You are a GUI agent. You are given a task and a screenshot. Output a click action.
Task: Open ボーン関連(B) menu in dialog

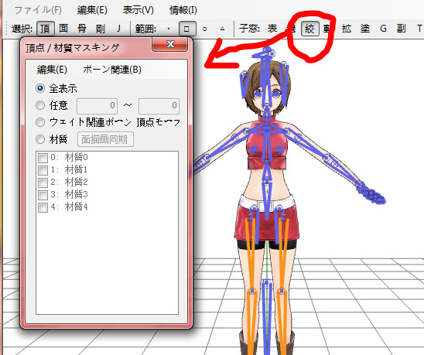point(112,70)
